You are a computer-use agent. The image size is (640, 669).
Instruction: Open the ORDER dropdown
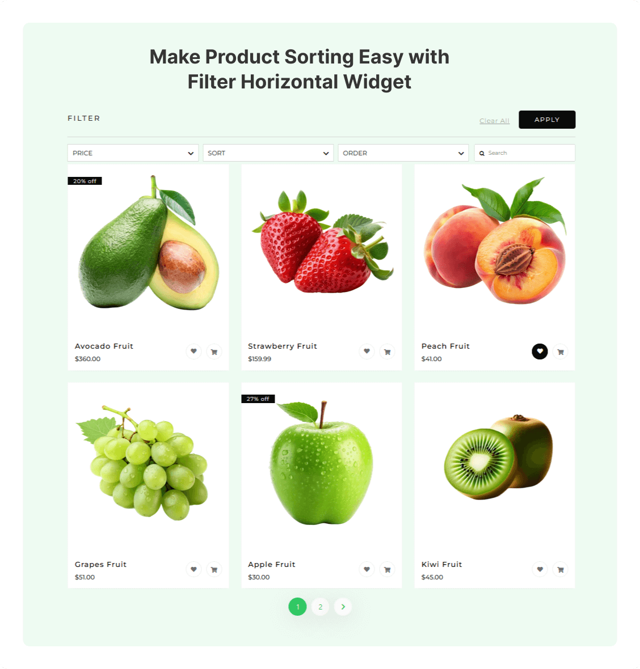click(x=403, y=153)
